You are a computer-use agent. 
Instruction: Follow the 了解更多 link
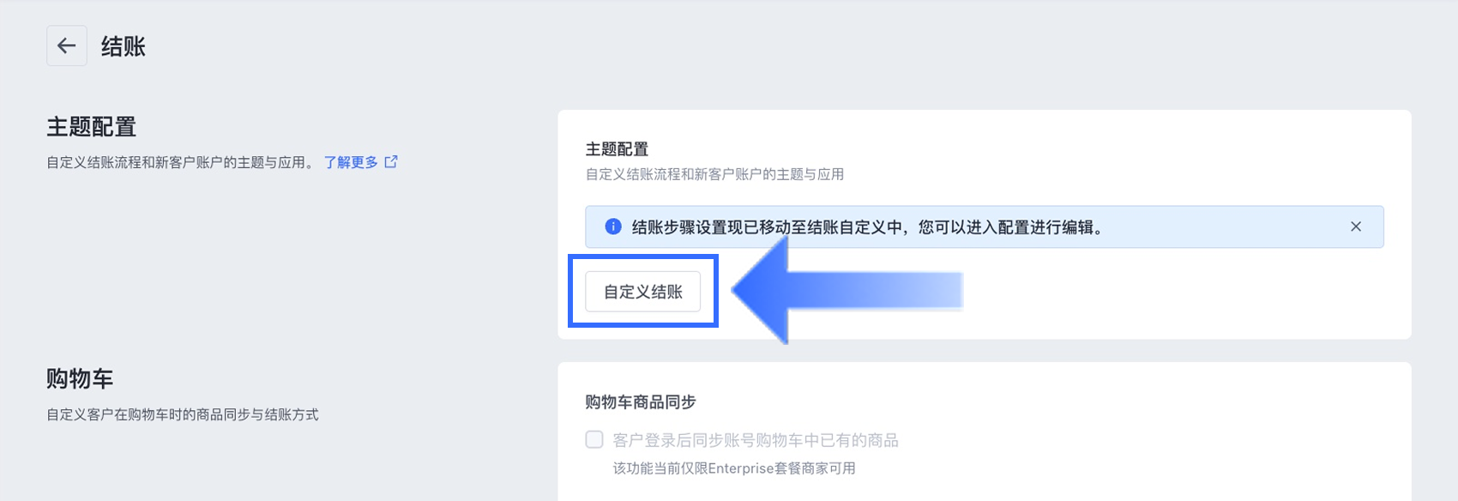coord(351,162)
